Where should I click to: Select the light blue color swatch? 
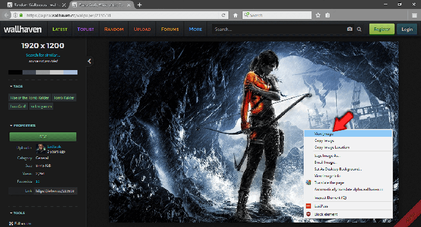70,72
